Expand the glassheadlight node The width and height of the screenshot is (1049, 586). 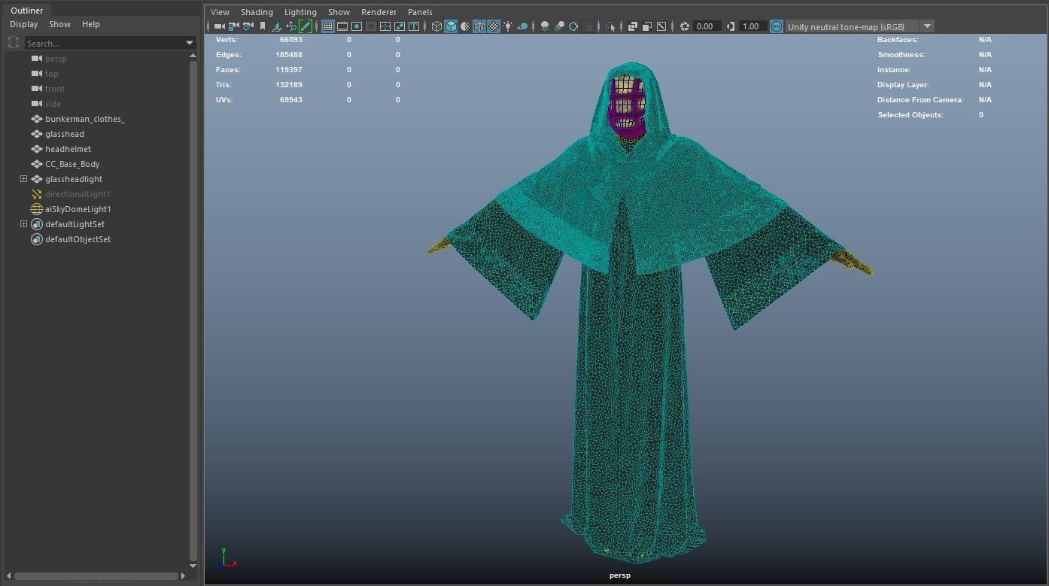23,179
